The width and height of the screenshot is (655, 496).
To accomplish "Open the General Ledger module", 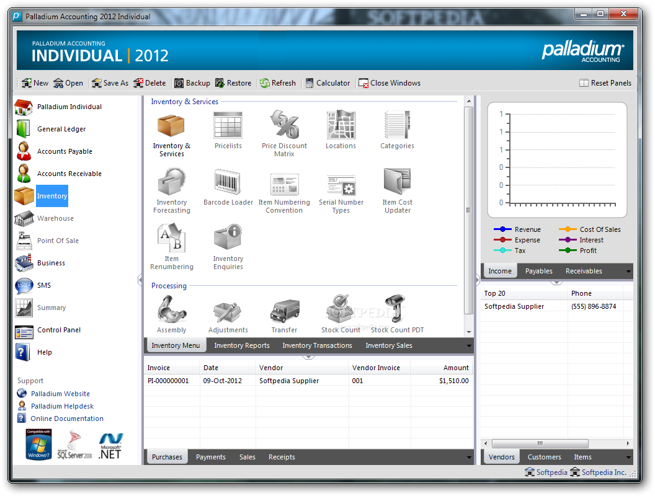I will point(51,129).
